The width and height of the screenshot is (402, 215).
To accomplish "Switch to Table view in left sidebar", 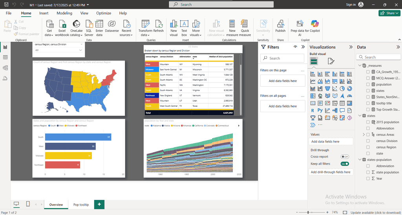I will (5, 57).
